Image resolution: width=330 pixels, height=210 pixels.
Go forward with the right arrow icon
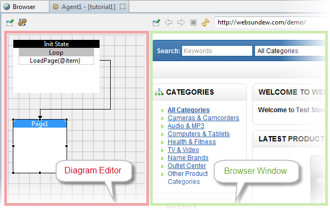coord(181,22)
